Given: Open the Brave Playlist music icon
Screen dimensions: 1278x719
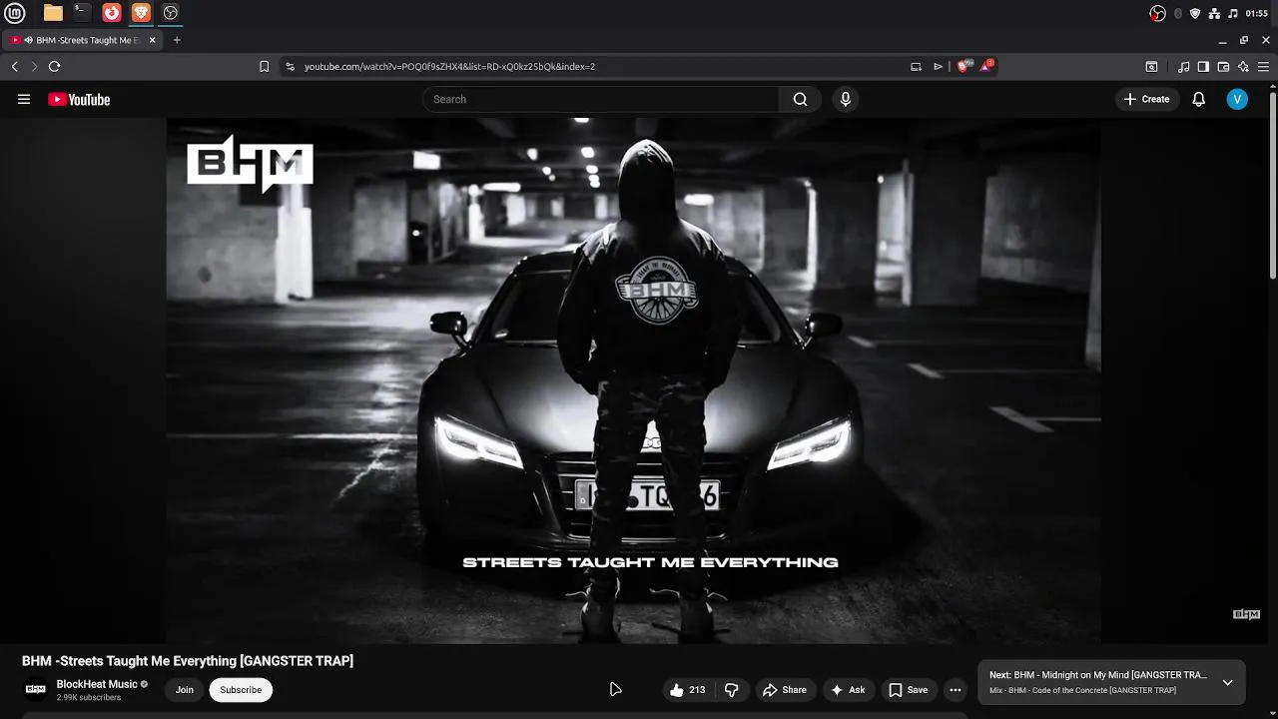Looking at the screenshot, I should pyautogui.click(x=1184, y=66).
